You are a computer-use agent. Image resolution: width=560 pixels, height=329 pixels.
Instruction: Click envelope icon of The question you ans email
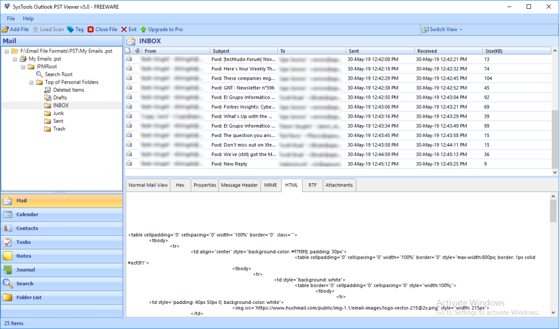click(129, 135)
